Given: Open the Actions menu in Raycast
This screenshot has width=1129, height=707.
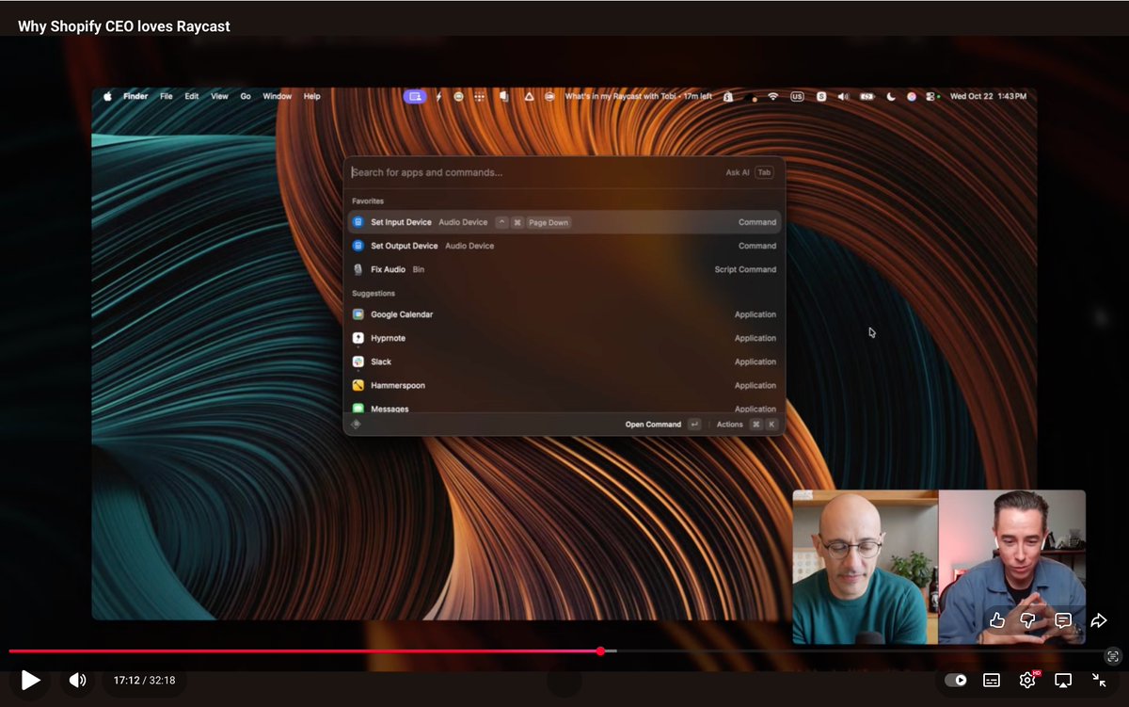Looking at the screenshot, I should pos(746,425).
